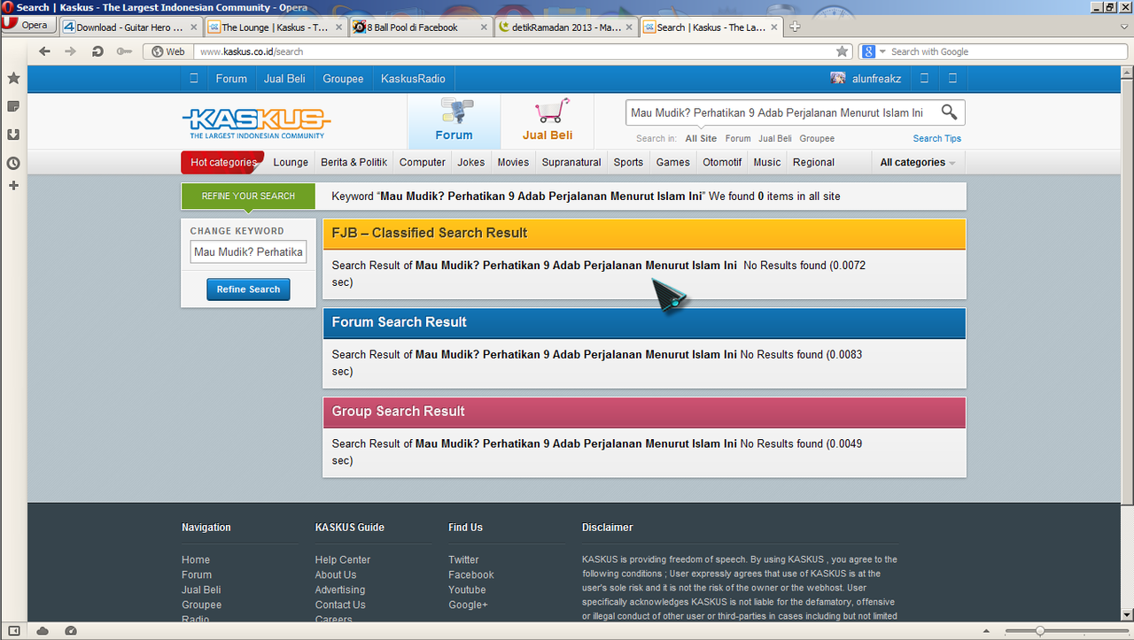
Task: Open the Lounge category
Action: pyautogui.click(x=291, y=162)
